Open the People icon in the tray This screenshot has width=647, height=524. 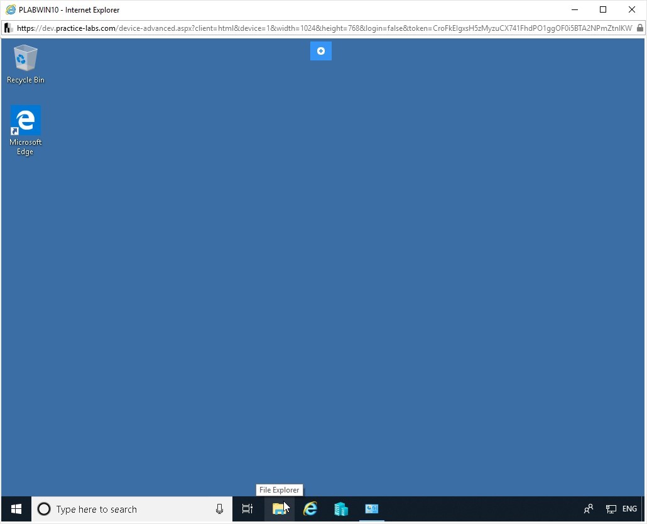pos(589,509)
